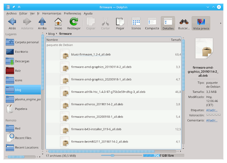Open the Editar menu
Image resolution: width=227 pixels, height=163 pixels.
click(x=23, y=13)
